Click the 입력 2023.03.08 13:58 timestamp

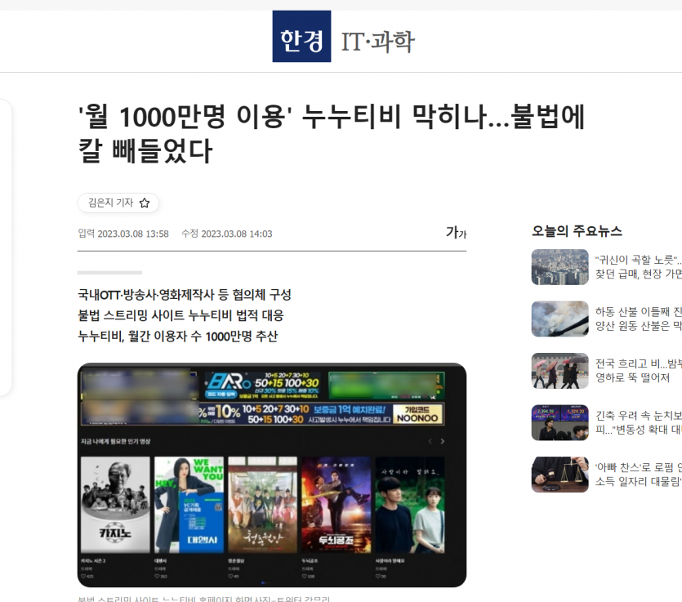pyautogui.click(x=123, y=234)
